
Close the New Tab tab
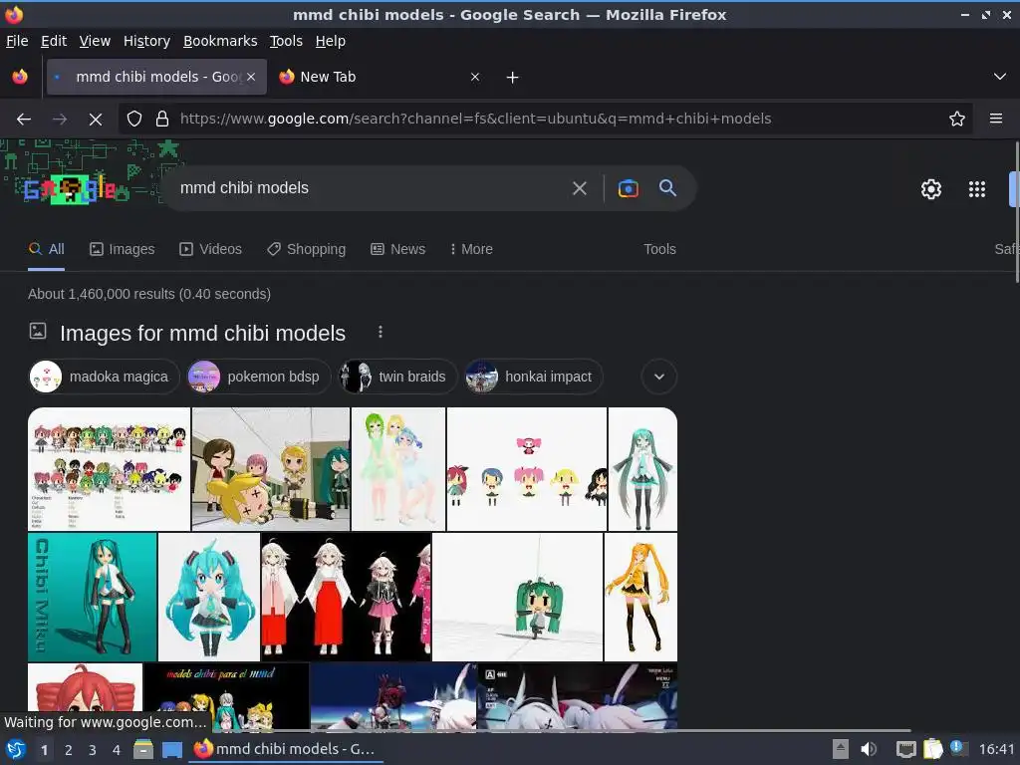pyautogui.click(x=475, y=78)
